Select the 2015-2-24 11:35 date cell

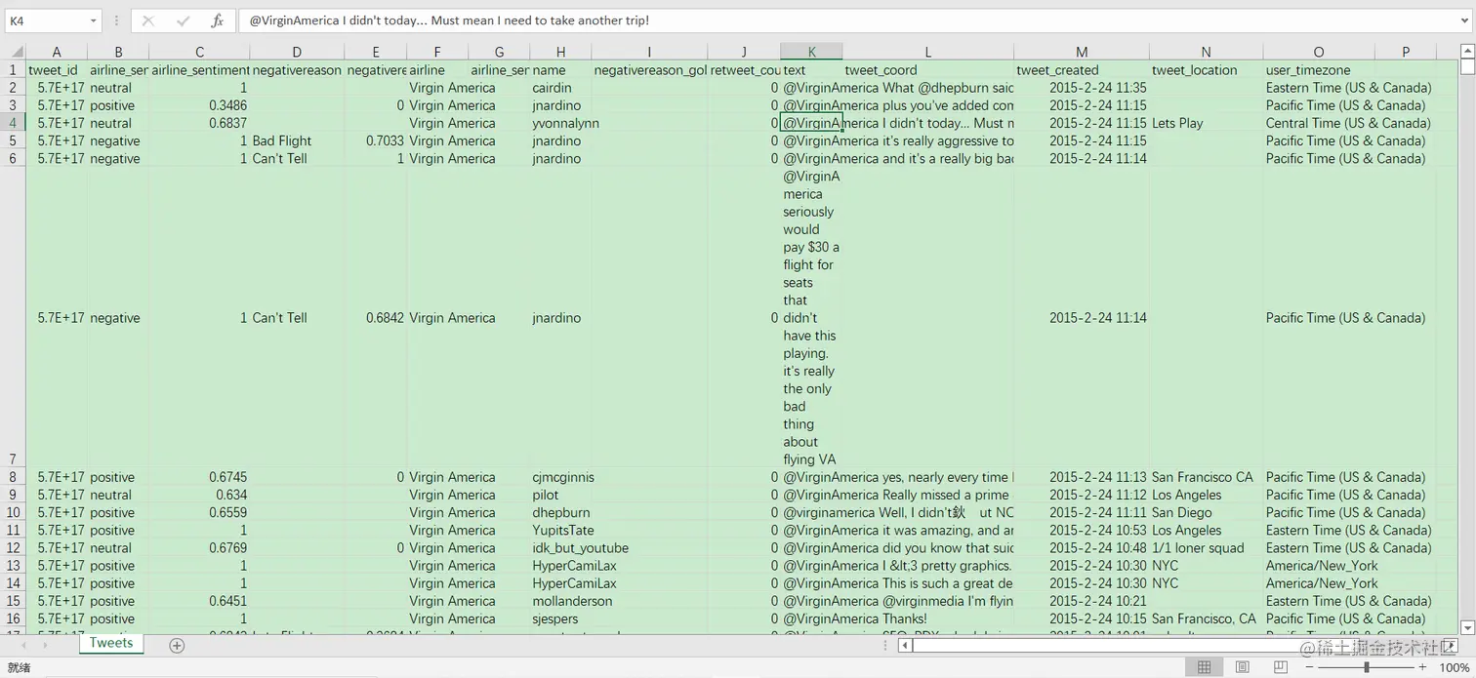coord(1082,88)
